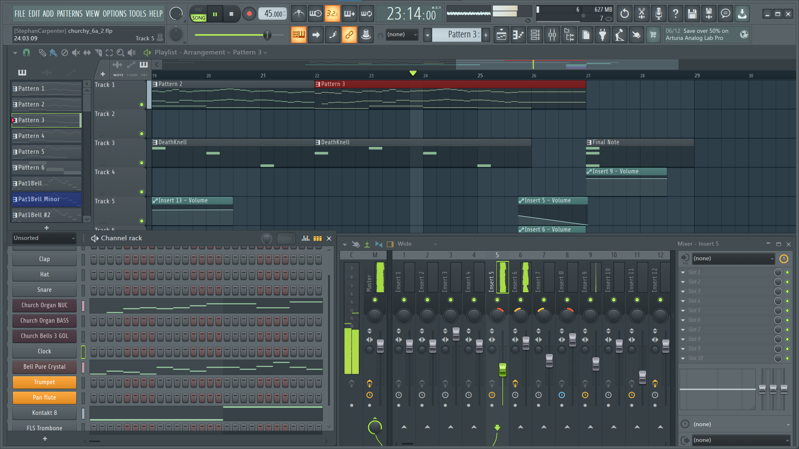This screenshot has height=449, width=799.
Task: Select the Kontakt 8 channel button
Action: [45, 413]
